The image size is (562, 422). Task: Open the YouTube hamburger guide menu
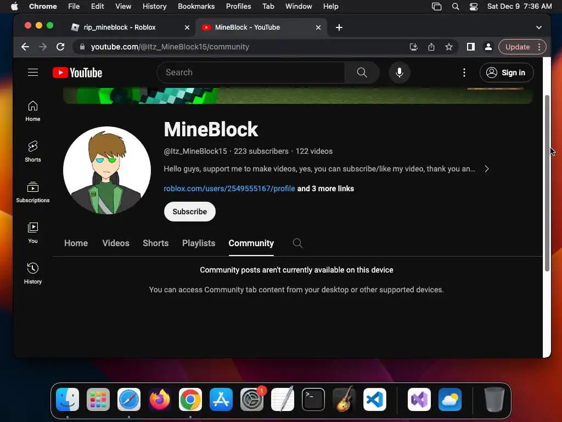click(32, 73)
